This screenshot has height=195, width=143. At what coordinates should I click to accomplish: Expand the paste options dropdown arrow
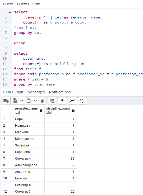(x=35, y=101)
